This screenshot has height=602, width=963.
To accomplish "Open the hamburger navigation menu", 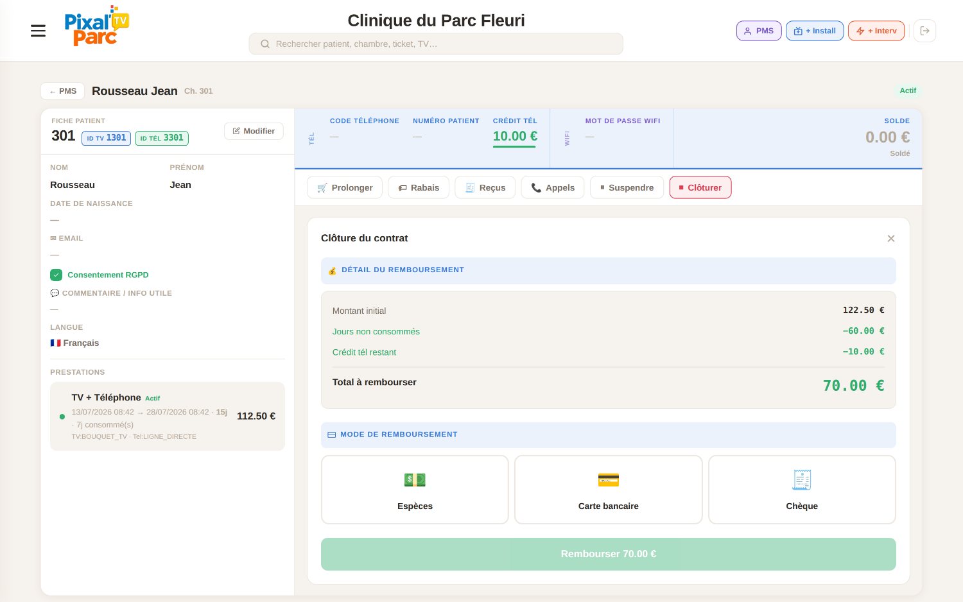I will 38,31.
